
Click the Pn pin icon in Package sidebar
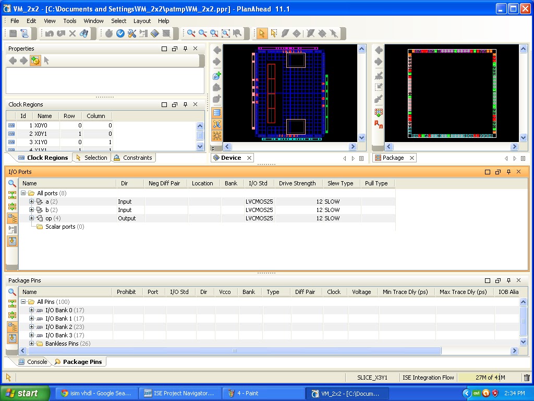click(379, 124)
